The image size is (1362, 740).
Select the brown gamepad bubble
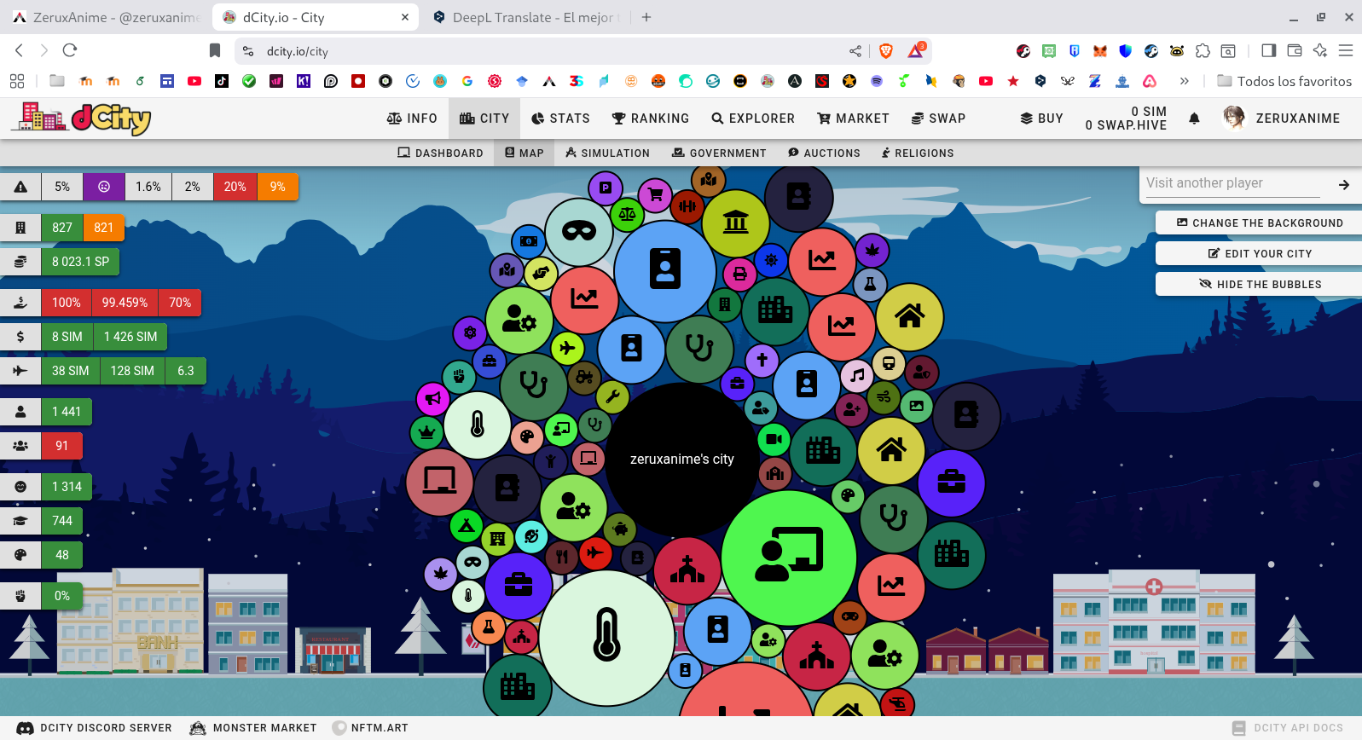coord(849,616)
